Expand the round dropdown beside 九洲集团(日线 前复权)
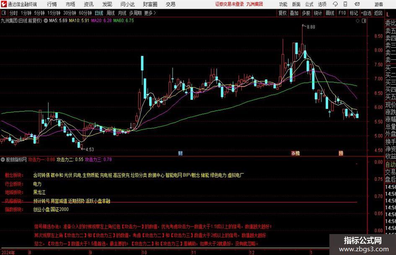 point(46,21)
